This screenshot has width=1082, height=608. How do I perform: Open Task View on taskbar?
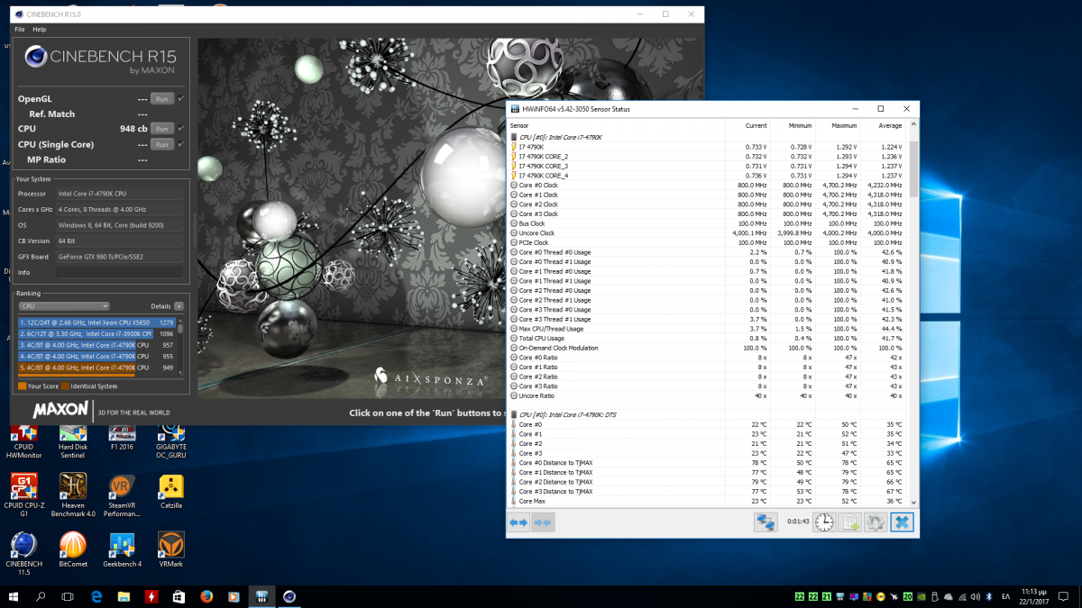pos(68,596)
